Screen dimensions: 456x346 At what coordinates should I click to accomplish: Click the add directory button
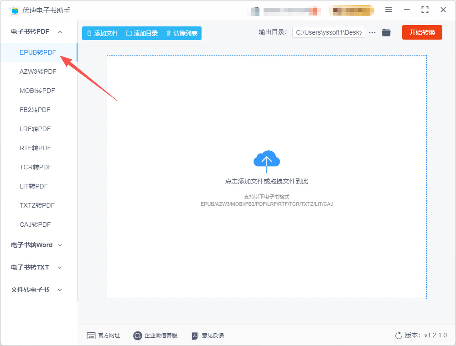[142, 33]
